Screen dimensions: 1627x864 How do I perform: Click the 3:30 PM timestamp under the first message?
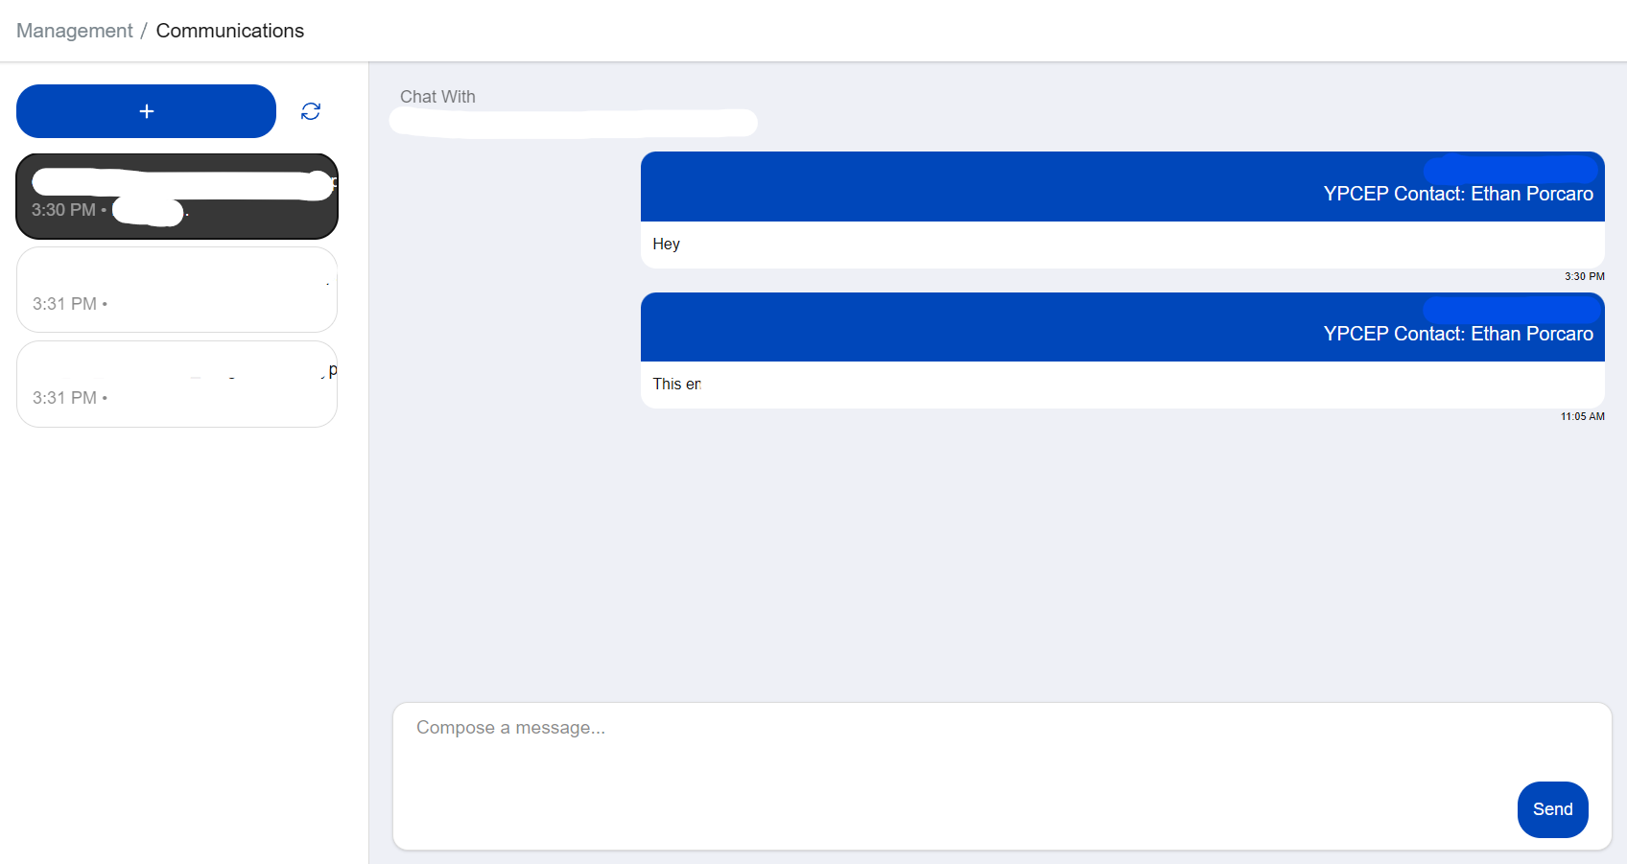tap(1584, 276)
